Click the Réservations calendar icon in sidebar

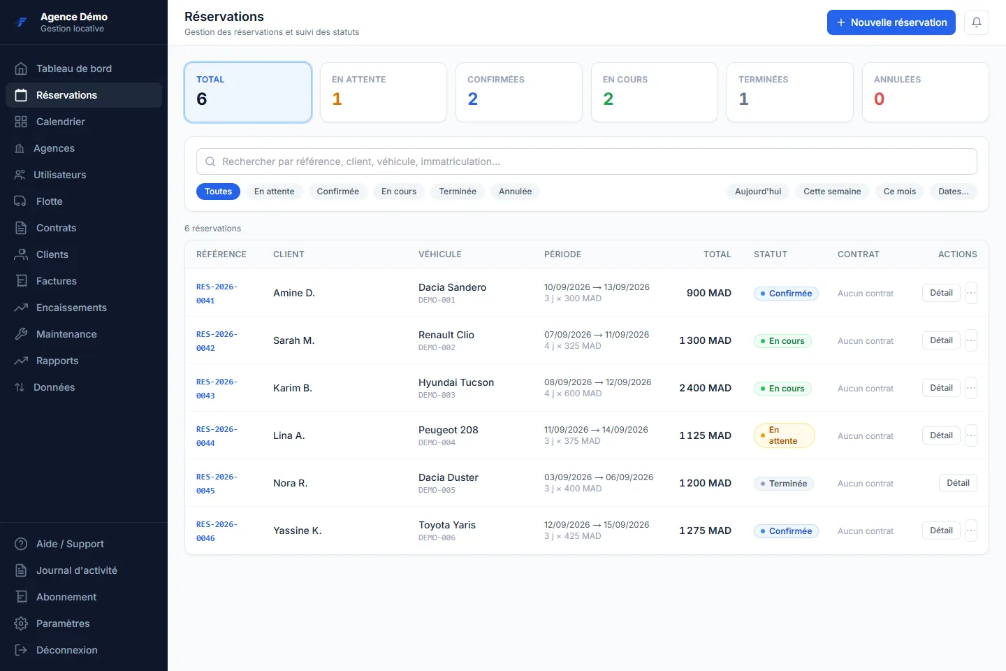[21, 95]
